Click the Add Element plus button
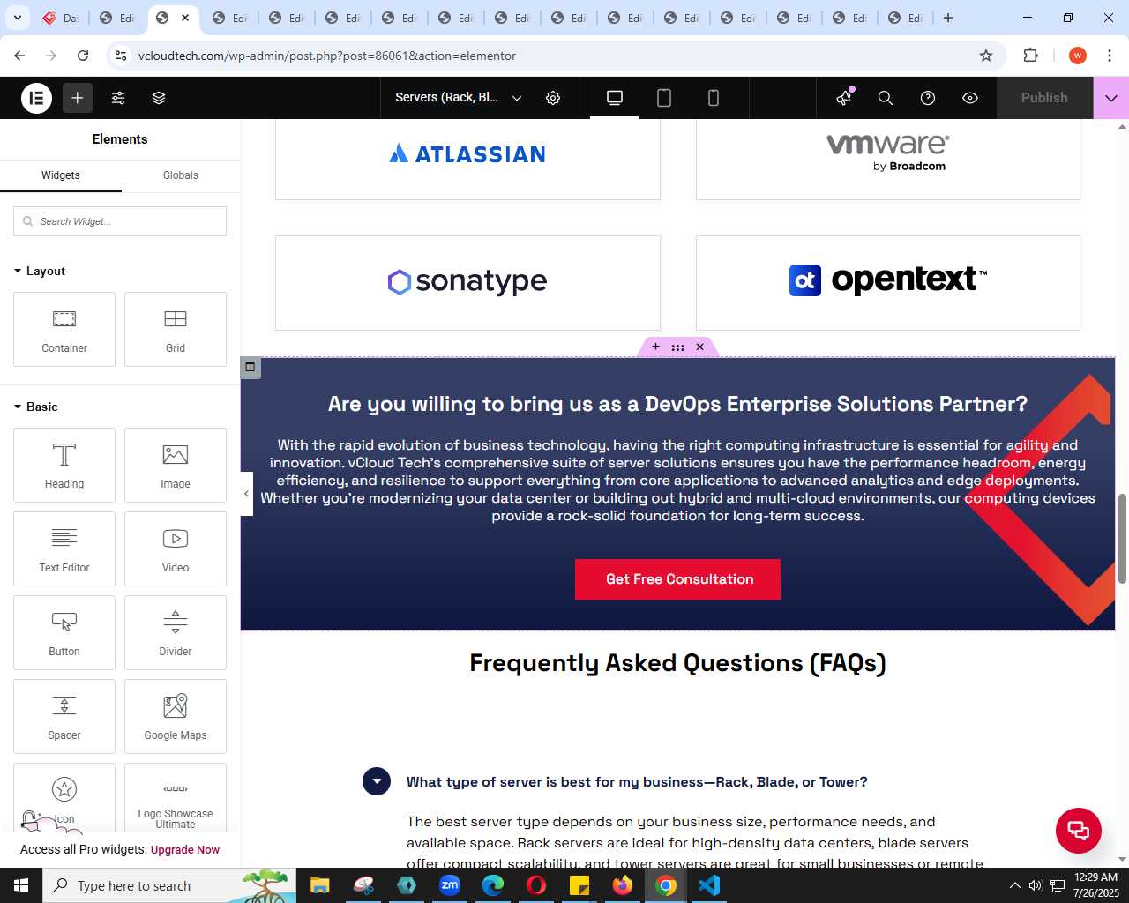1129x903 pixels. point(78,98)
